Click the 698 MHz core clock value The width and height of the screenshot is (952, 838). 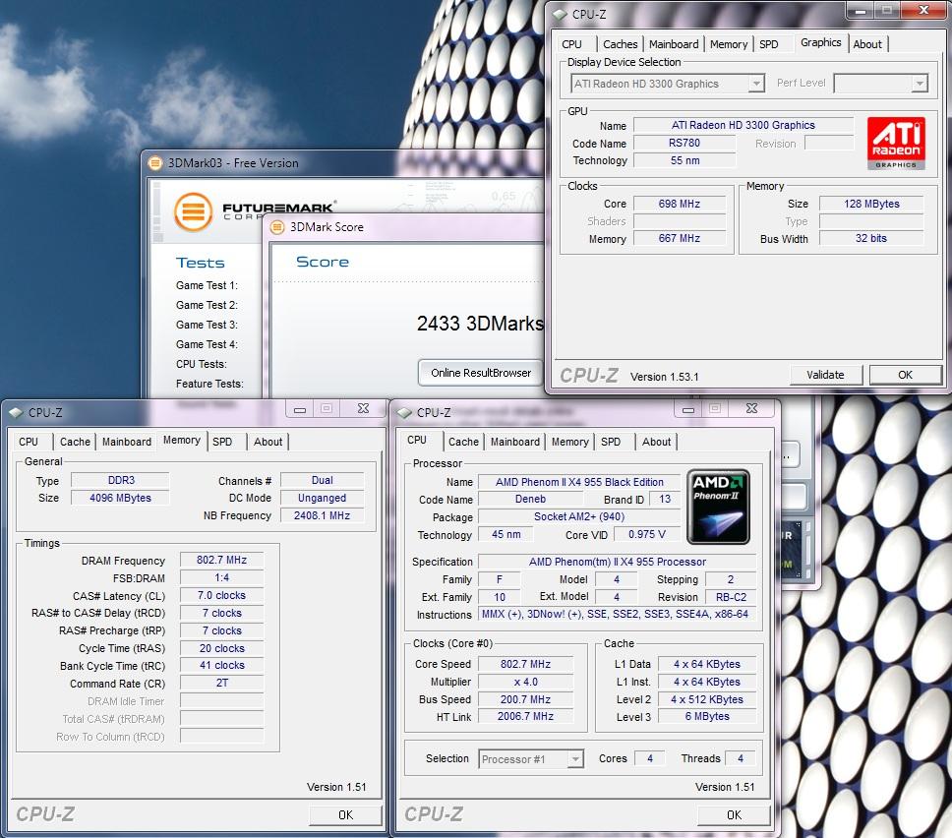coord(680,204)
